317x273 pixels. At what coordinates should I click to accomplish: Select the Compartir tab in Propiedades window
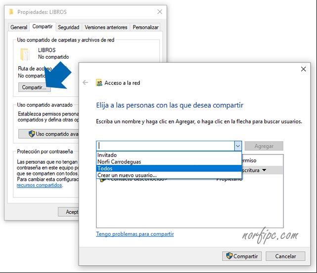tap(43, 27)
